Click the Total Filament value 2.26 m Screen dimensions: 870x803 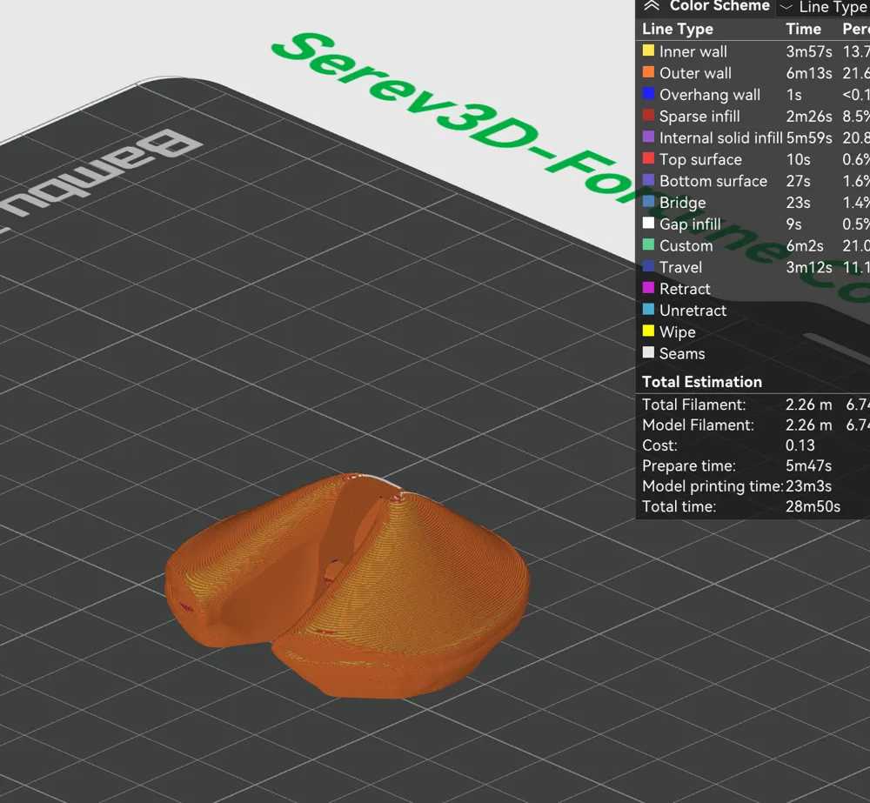(808, 405)
